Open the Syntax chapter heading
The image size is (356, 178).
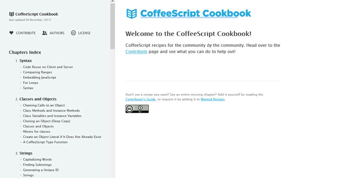point(26,61)
